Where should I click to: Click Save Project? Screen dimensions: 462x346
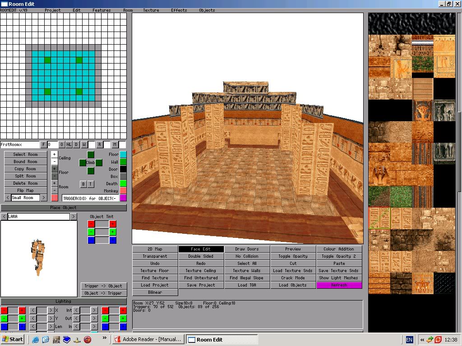pyautogui.click(x=201, y=285)
